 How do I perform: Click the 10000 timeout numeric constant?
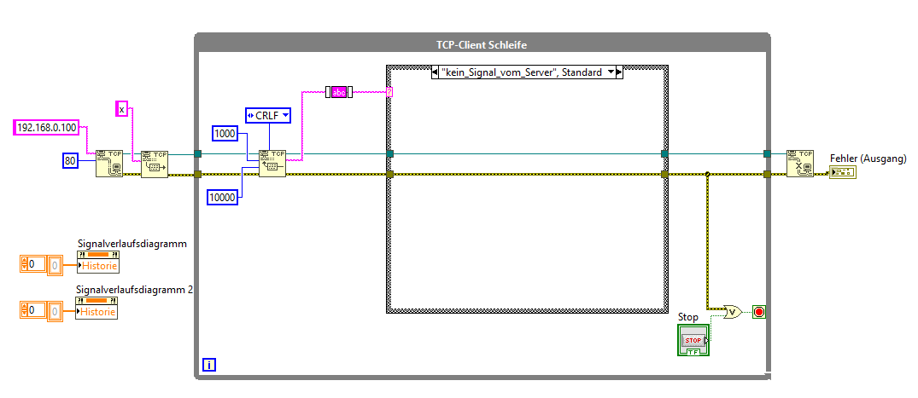(223, 198)
